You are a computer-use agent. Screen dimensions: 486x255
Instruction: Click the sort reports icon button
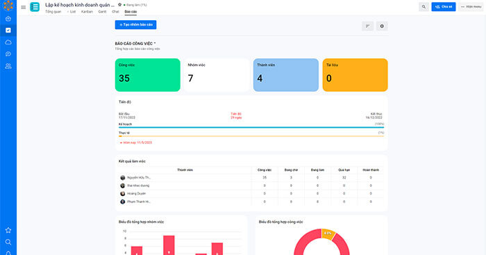pyautogui.click(x=367, y=26)
